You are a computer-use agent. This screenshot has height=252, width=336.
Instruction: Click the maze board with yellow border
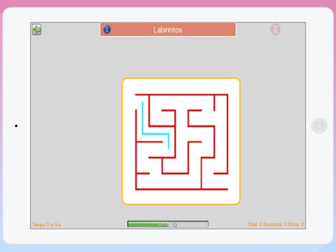tap(181, 141)
